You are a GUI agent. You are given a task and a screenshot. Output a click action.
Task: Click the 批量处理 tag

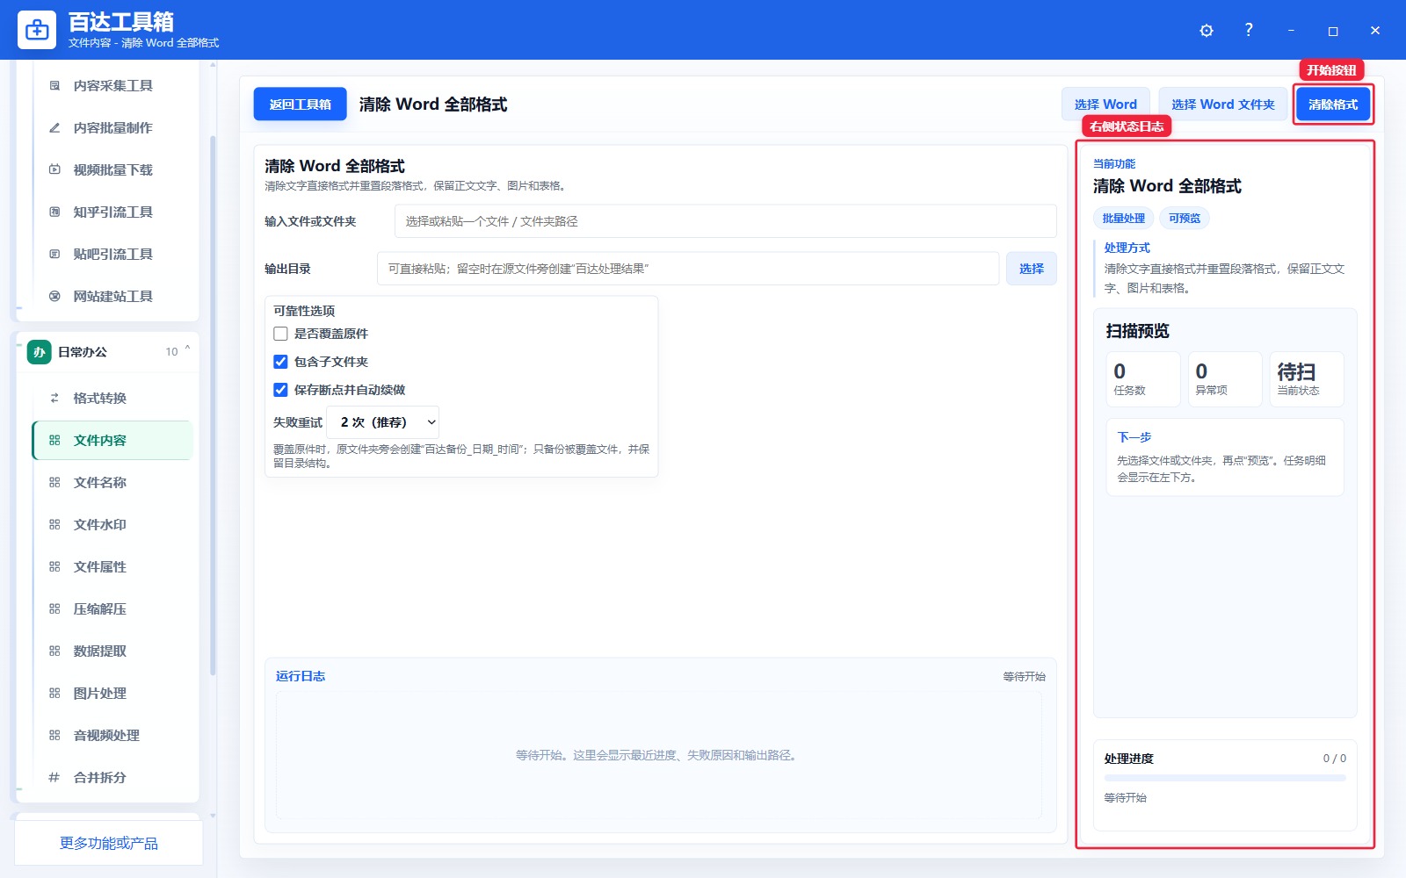pos(1124,219)
